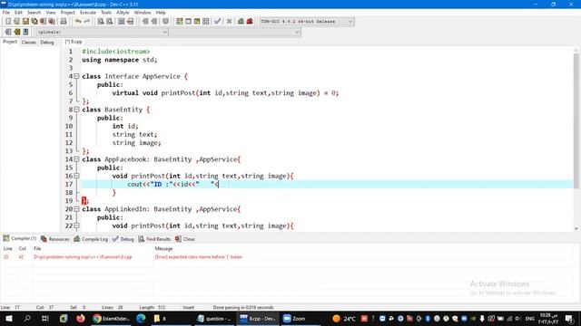Select the Find Results bottom tab
The width and height of the screenshot is (581, 326).
pyautogui.click(x=154, y=239)
